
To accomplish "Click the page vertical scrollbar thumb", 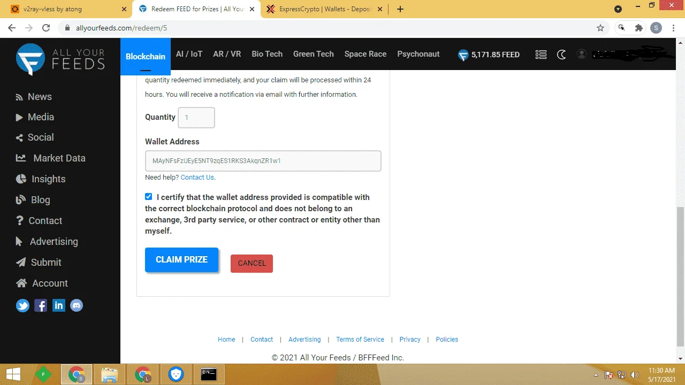I will [680, 276].
